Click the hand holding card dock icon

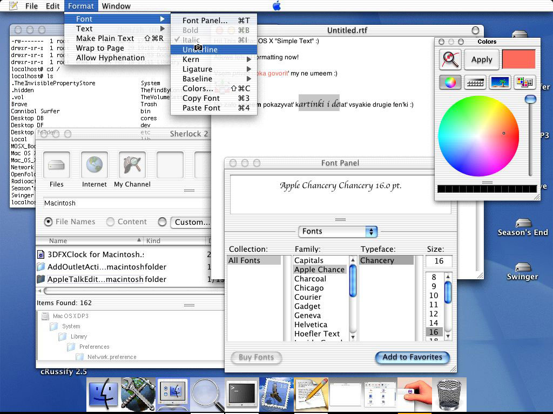click(x=415, y=394)
